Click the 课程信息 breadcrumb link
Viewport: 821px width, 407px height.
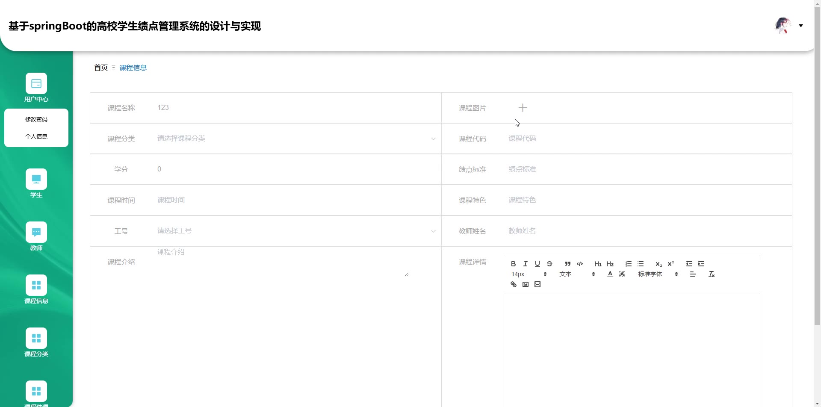133,68
